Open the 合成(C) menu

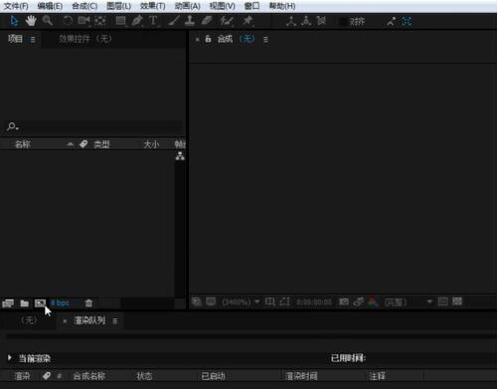84,6
